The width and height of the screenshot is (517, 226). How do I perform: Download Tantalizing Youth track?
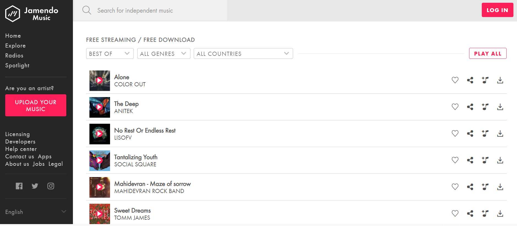(500, 160)
